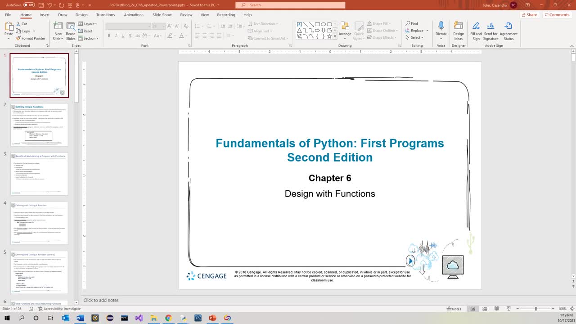Click the Paste clipboard icon
The width and height of the screenshot is (576, 324).
(x=9, y=26)
